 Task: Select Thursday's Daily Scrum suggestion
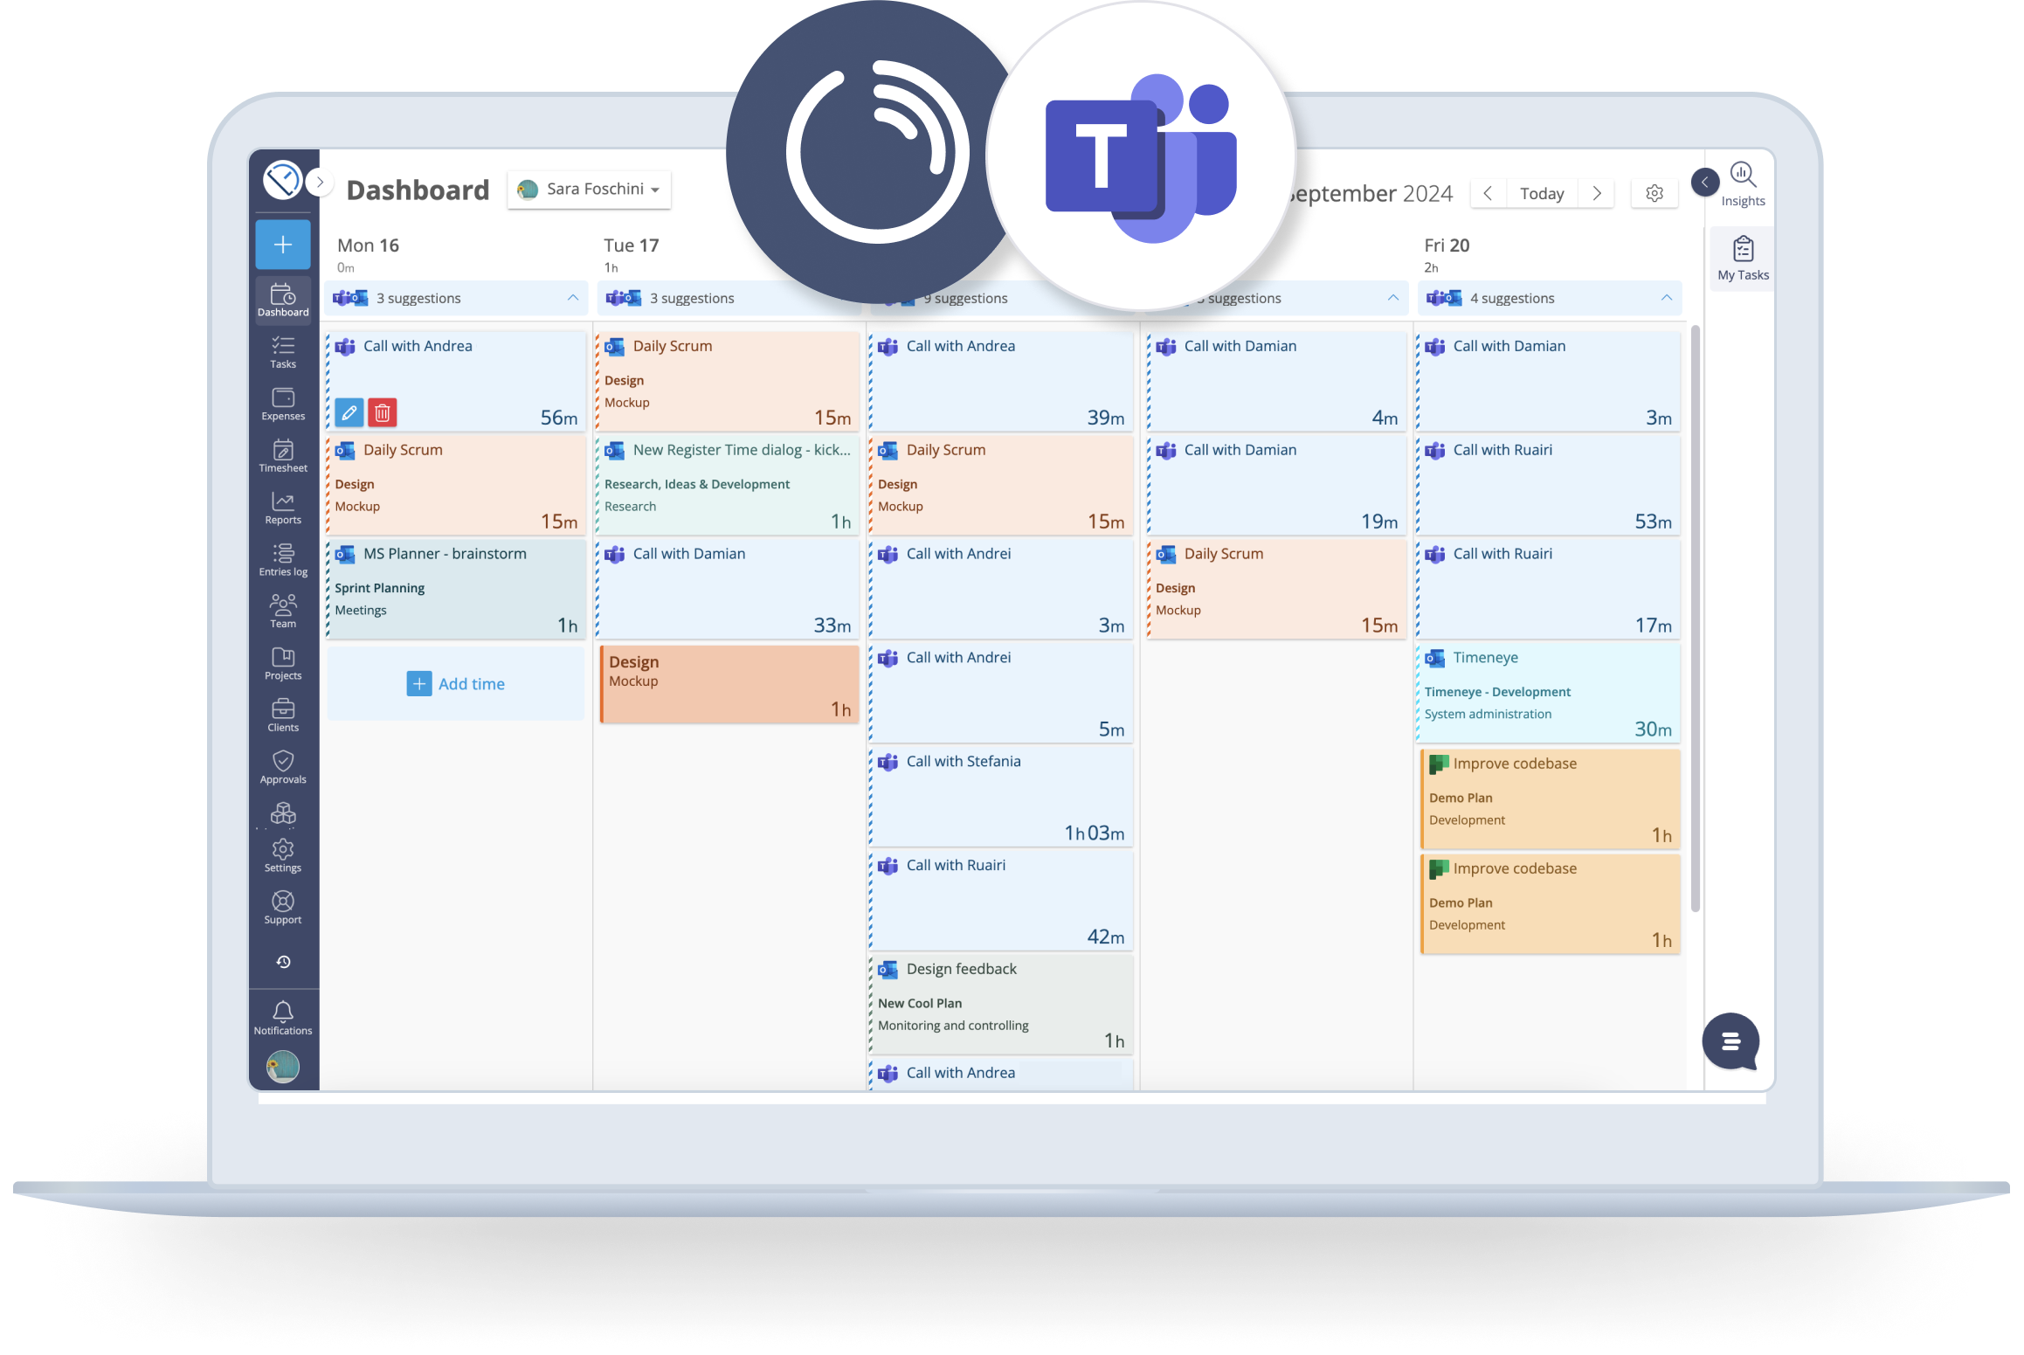(x=1276, y=589)
